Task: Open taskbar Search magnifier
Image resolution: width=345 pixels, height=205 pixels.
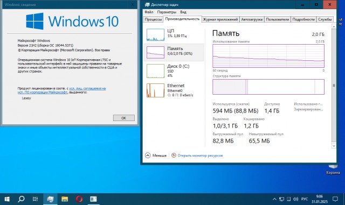Action: (x=21, y=199)
